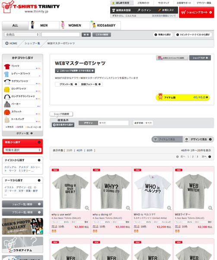Expand テーマから探す sidebar section
The width and height of the screenshot is (217, 260).
coord(22,180)
